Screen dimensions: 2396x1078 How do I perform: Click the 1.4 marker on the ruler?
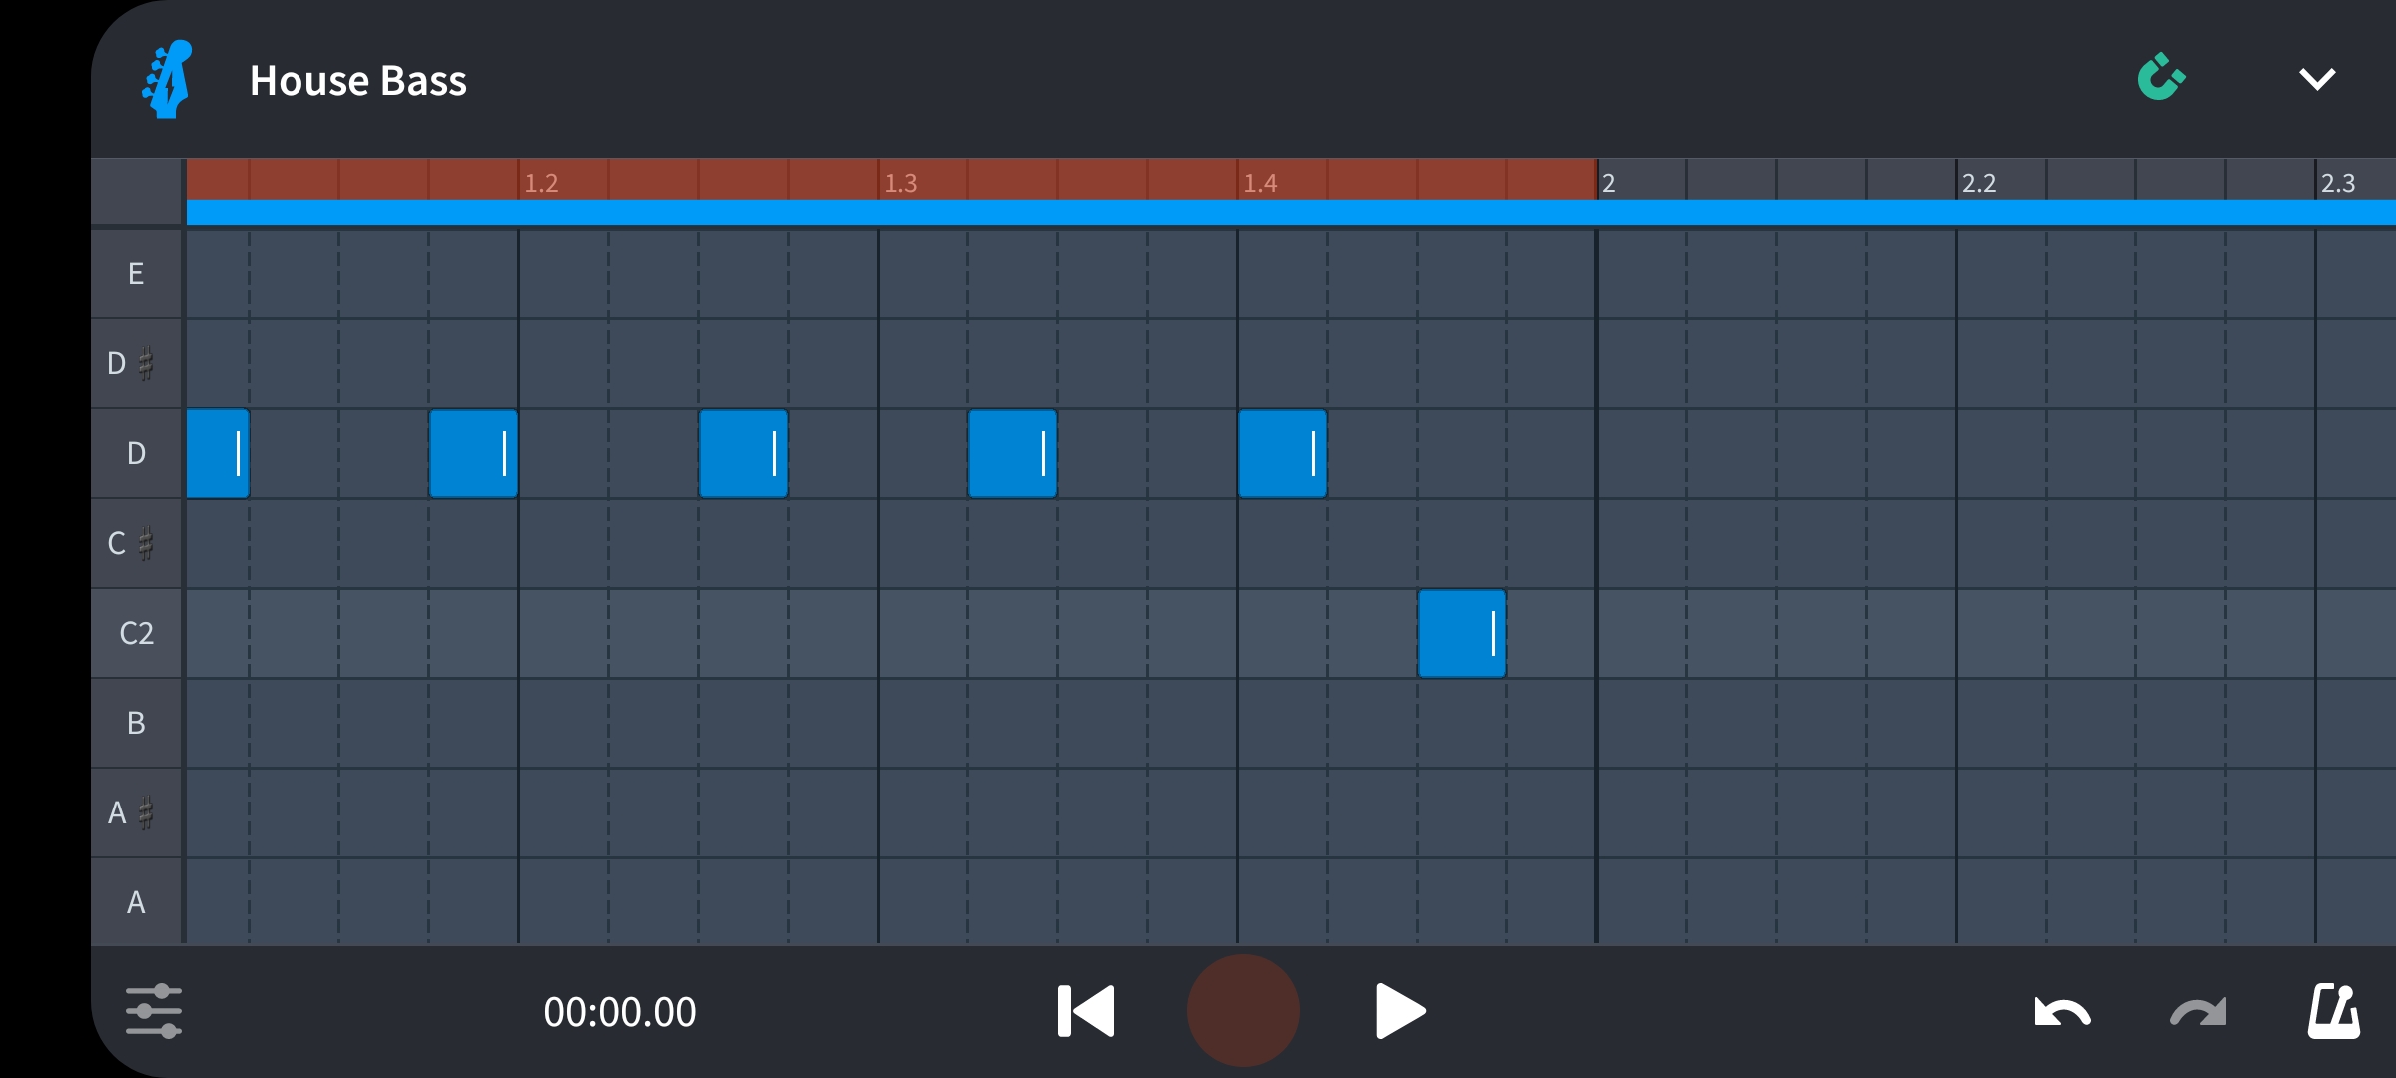(1260, 183)
